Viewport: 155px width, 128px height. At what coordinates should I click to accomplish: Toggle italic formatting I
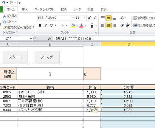click(46, 26)
